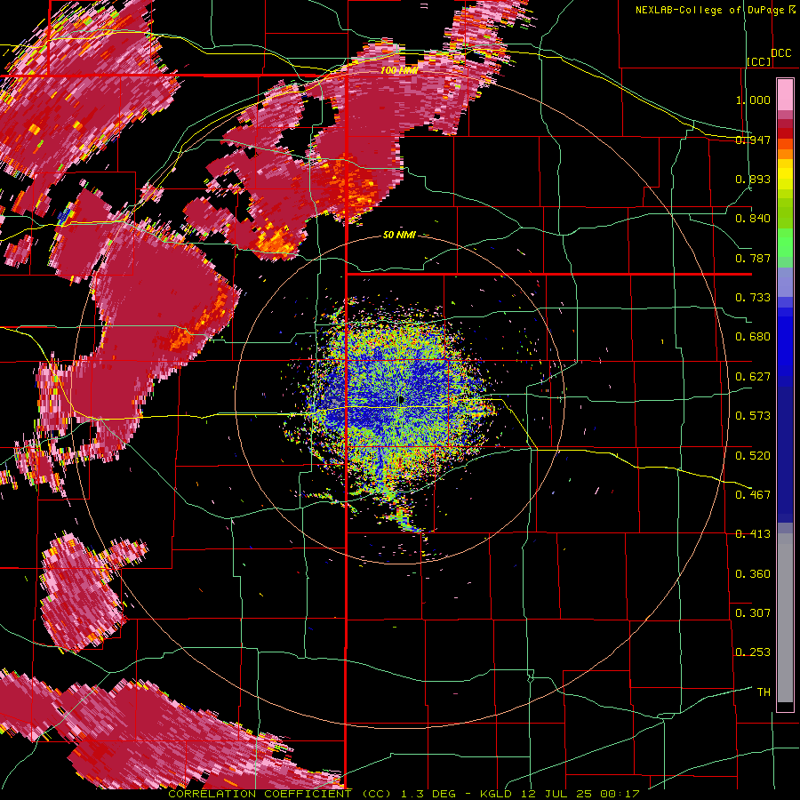Click the DCC product label
This screenshot has height=800, width=800.
pyautogui.click(x=781, y=53)
